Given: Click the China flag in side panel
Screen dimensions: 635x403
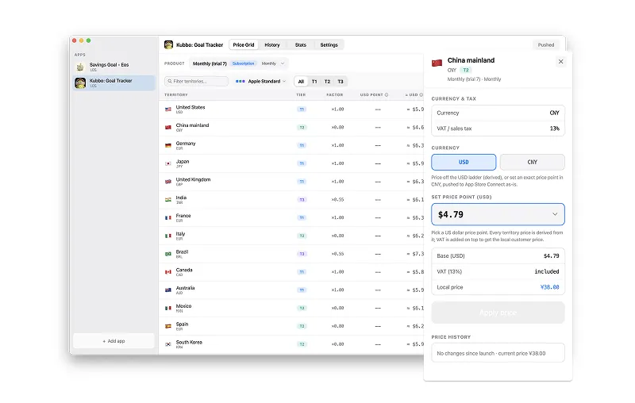Looking at the screenshot, I should 437,63.
